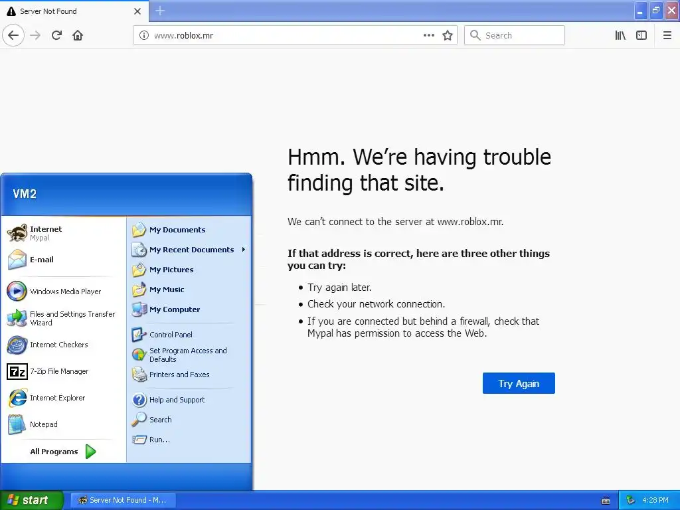Restore down the browser window
Viewport: 680px width, 510px height.
[x=656, y=11]
